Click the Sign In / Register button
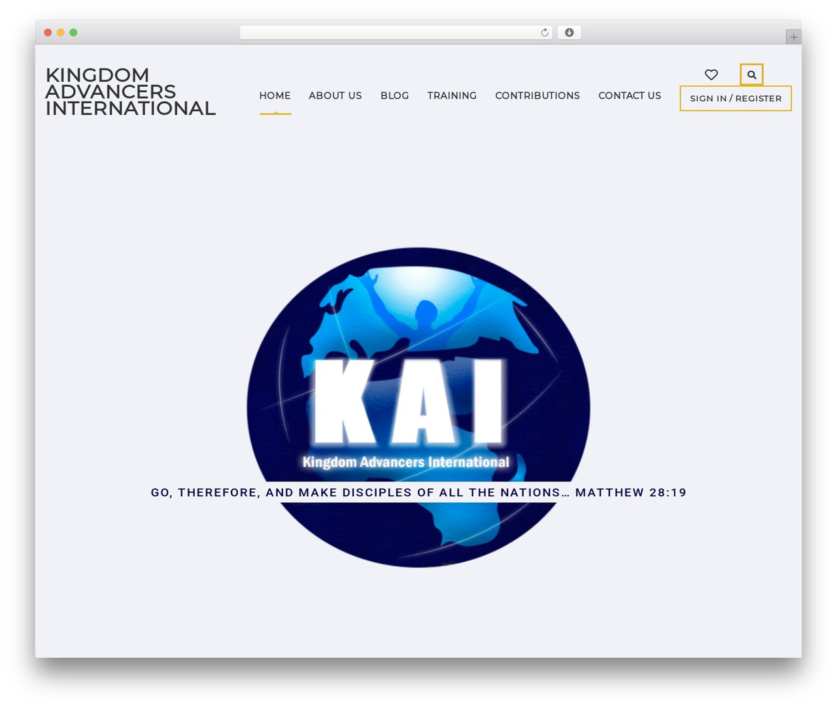The image size is (837, 708). point(736,99)
